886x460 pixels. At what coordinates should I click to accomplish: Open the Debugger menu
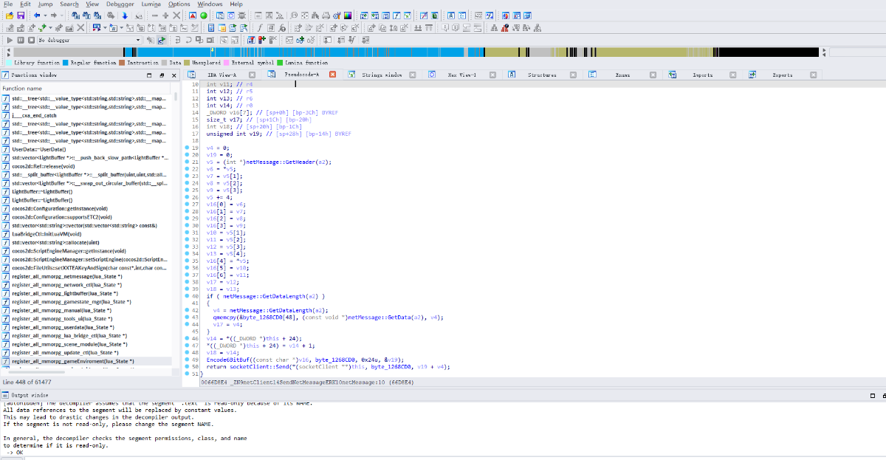pos(120,4)
